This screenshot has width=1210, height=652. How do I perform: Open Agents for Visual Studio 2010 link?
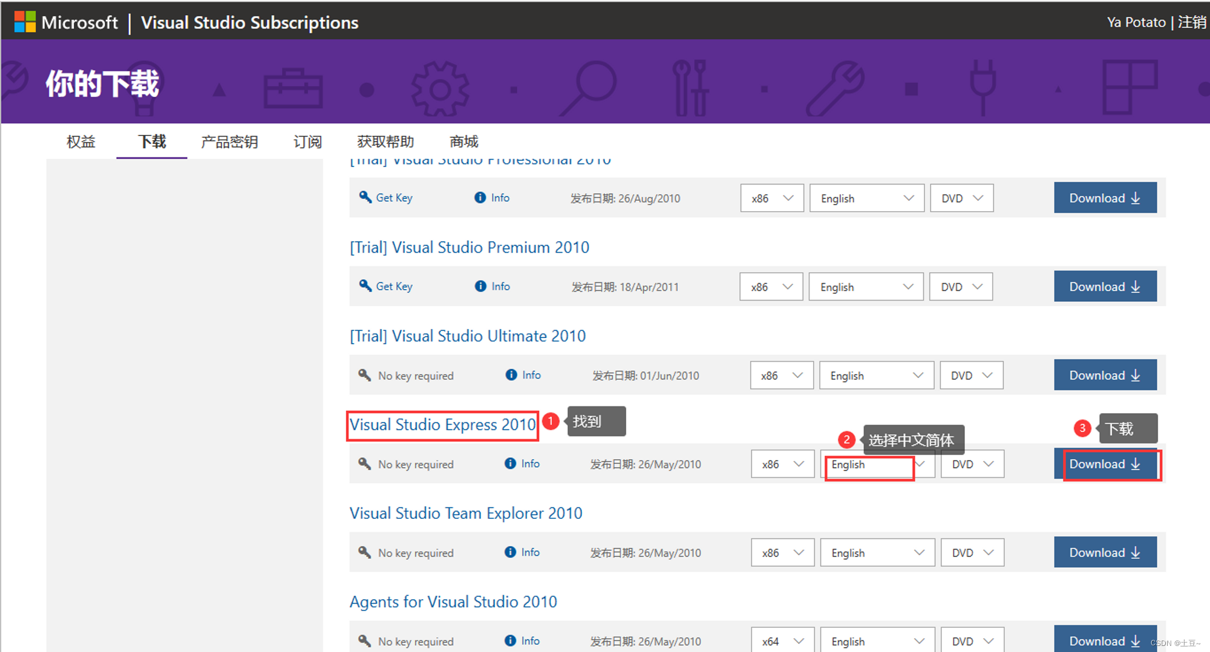point(453,602)
